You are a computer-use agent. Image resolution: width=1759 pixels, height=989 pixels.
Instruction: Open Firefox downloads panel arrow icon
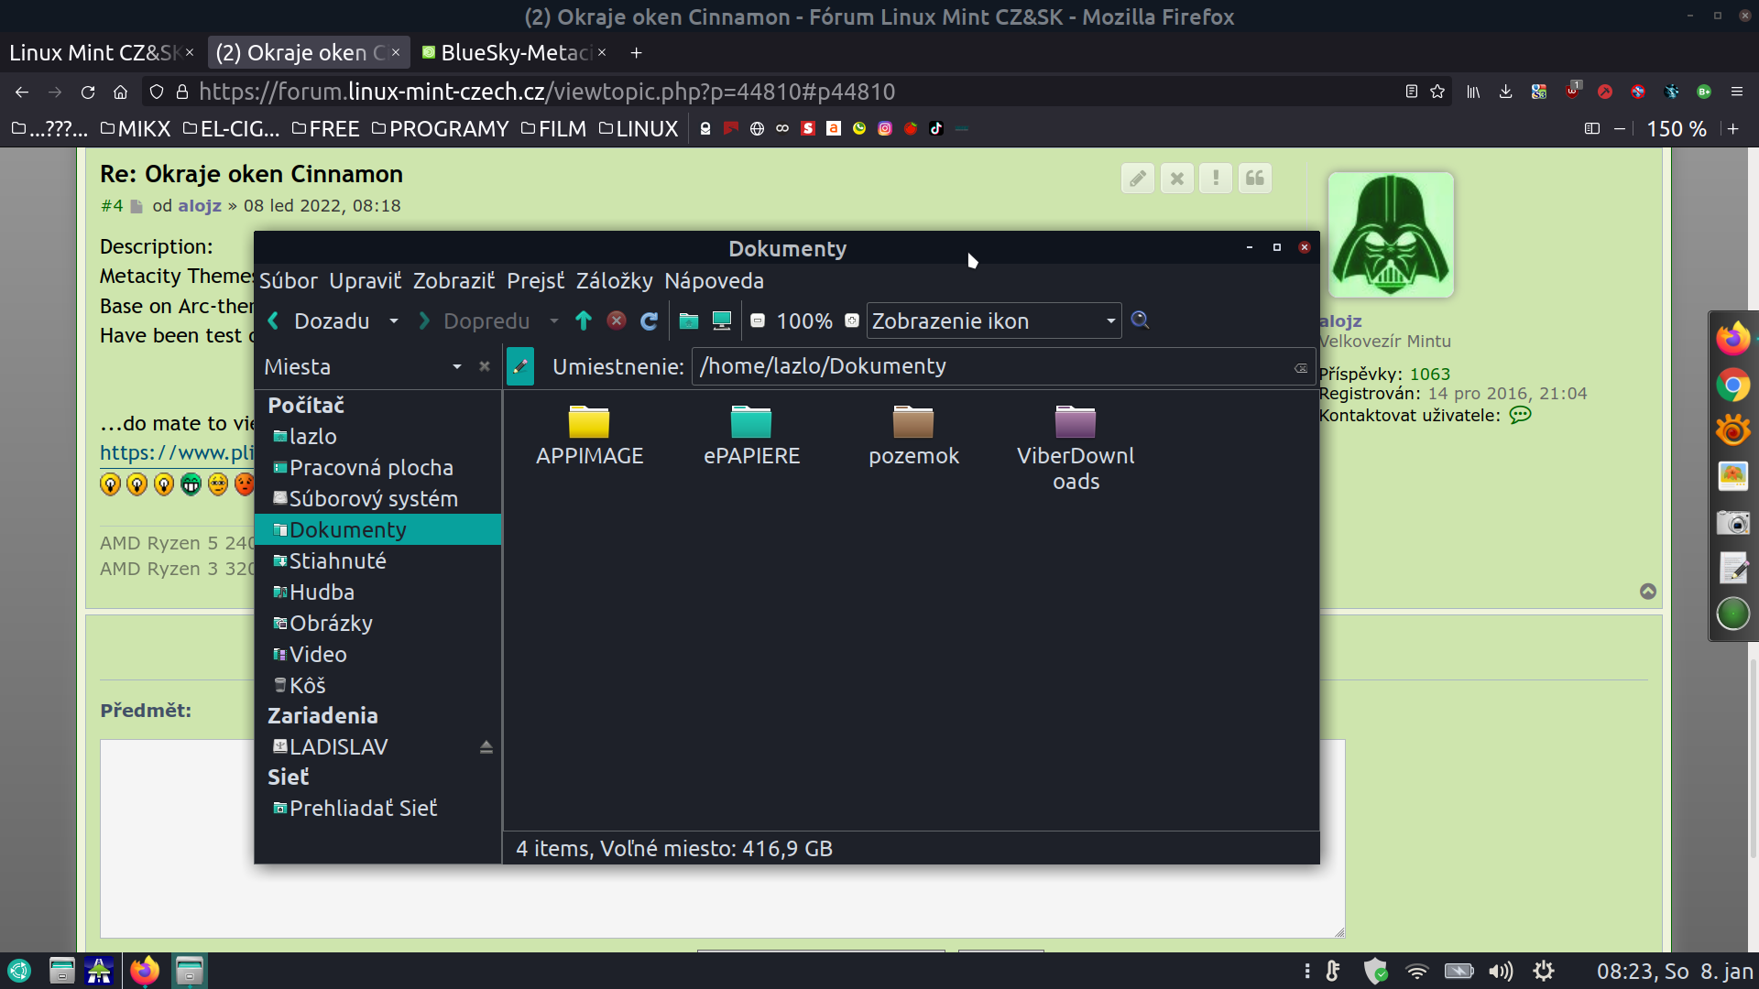coord(1505,92)
